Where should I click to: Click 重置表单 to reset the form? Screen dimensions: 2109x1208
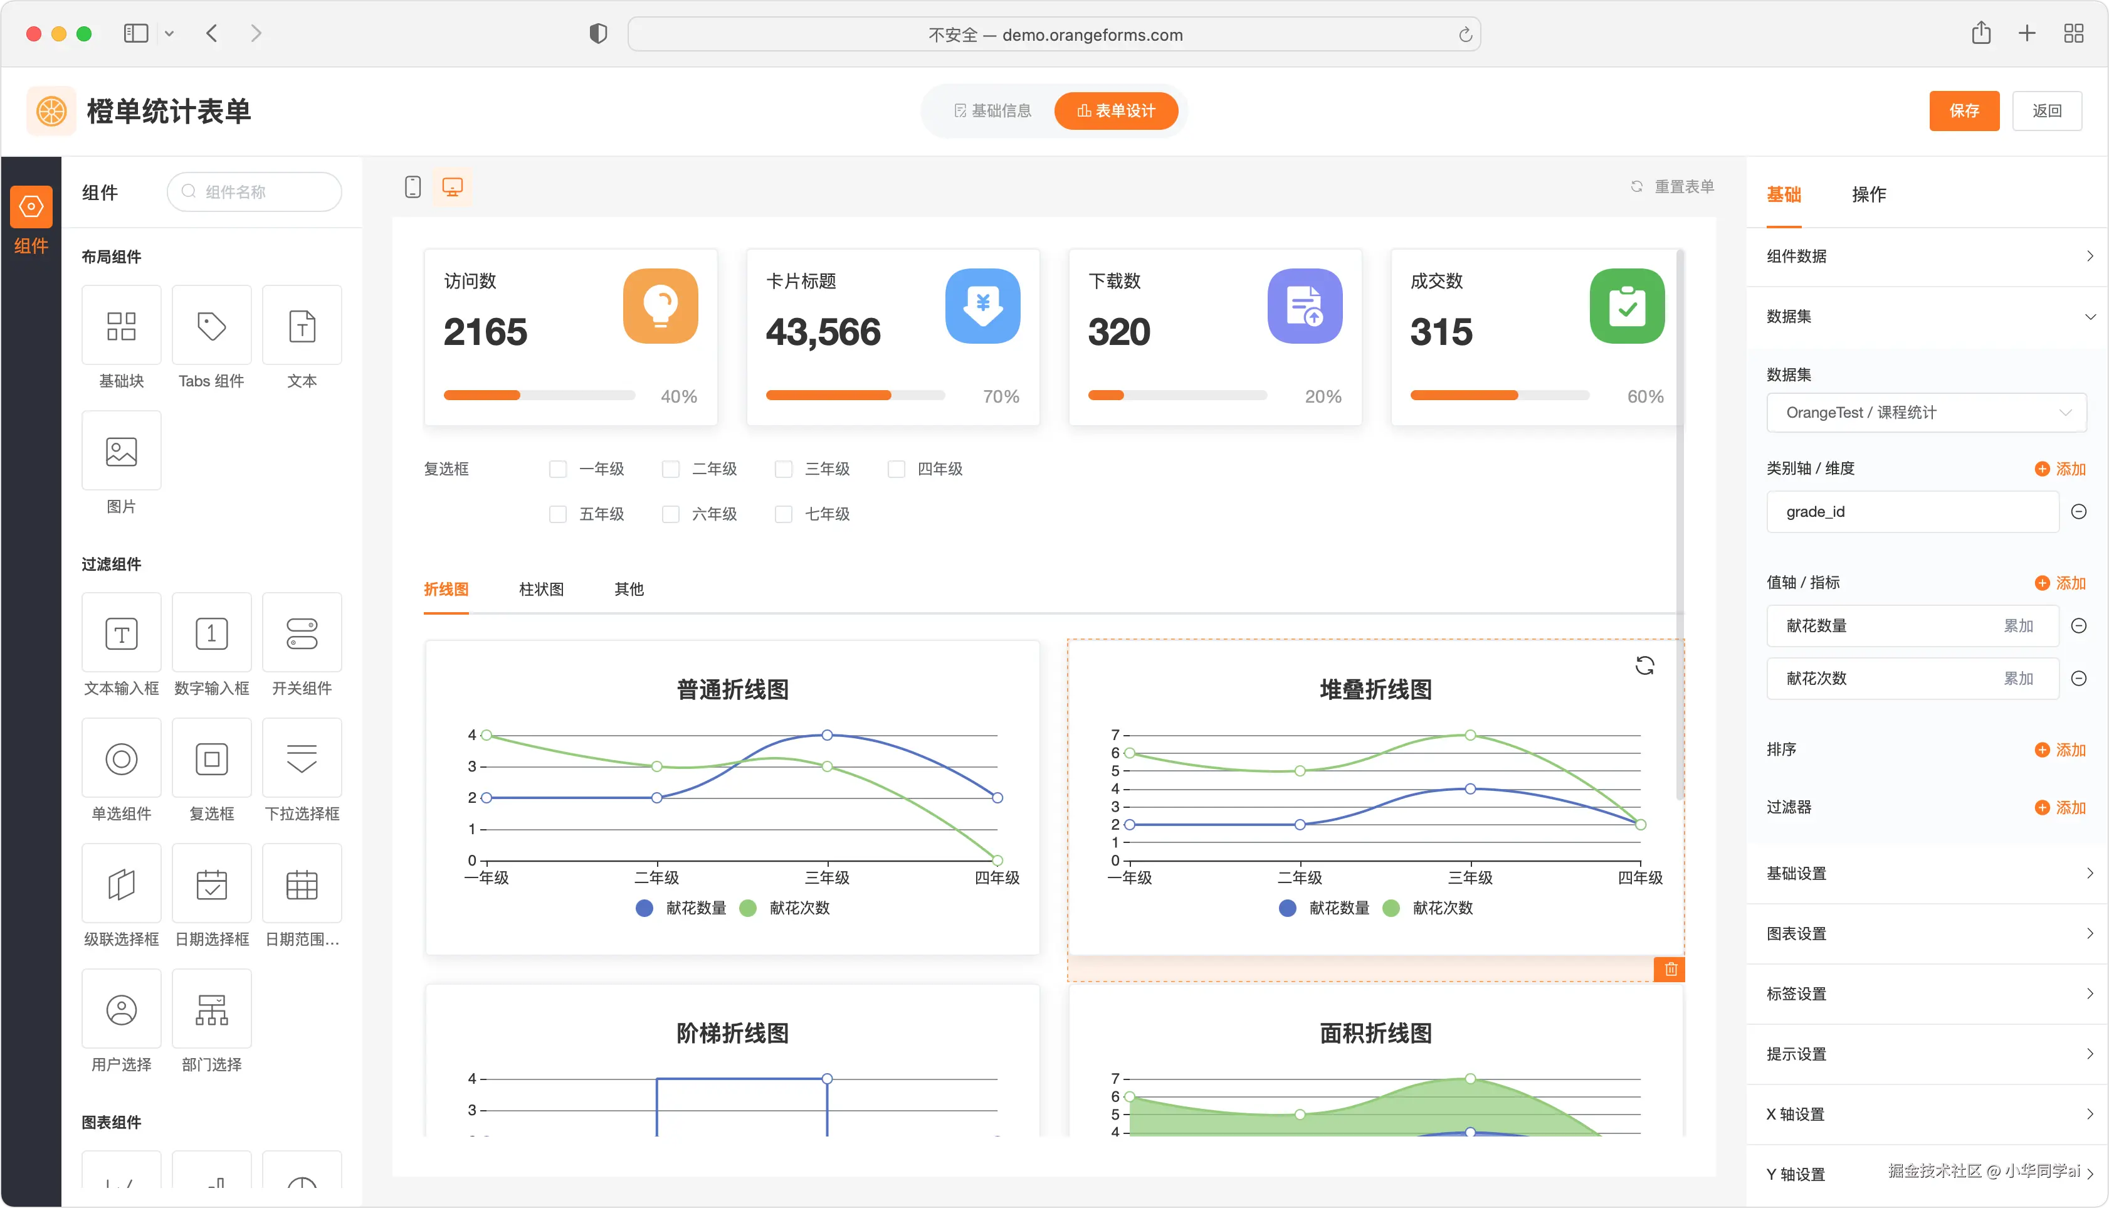(1672, 187)
